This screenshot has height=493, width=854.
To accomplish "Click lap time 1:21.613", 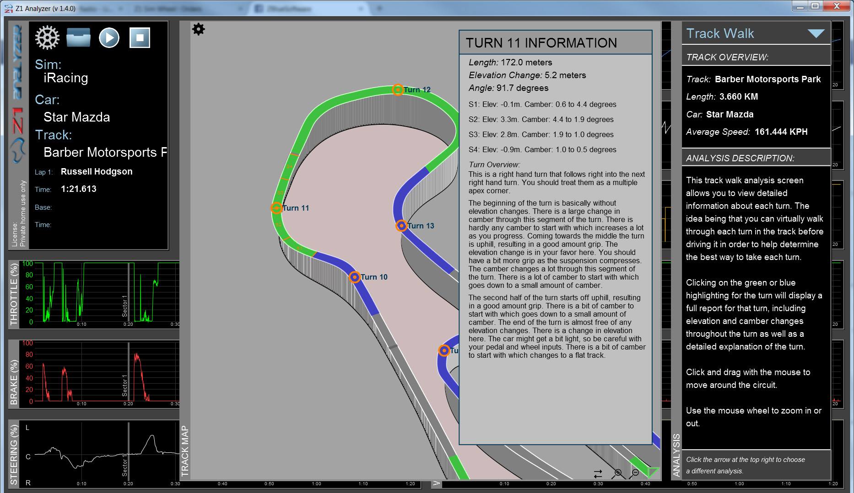I will 79,189.
